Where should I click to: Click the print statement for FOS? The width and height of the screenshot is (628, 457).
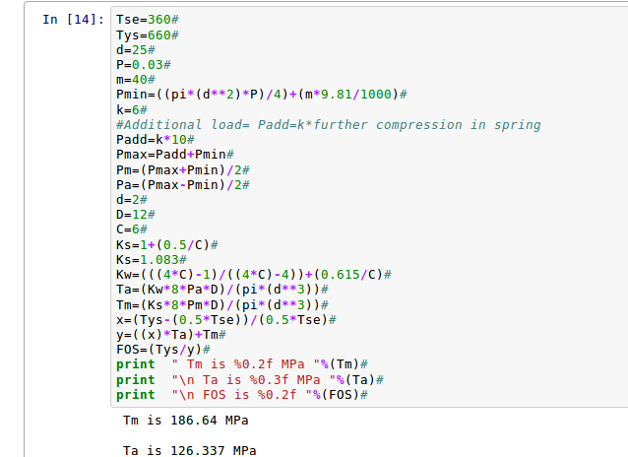(x=241, y=394)
